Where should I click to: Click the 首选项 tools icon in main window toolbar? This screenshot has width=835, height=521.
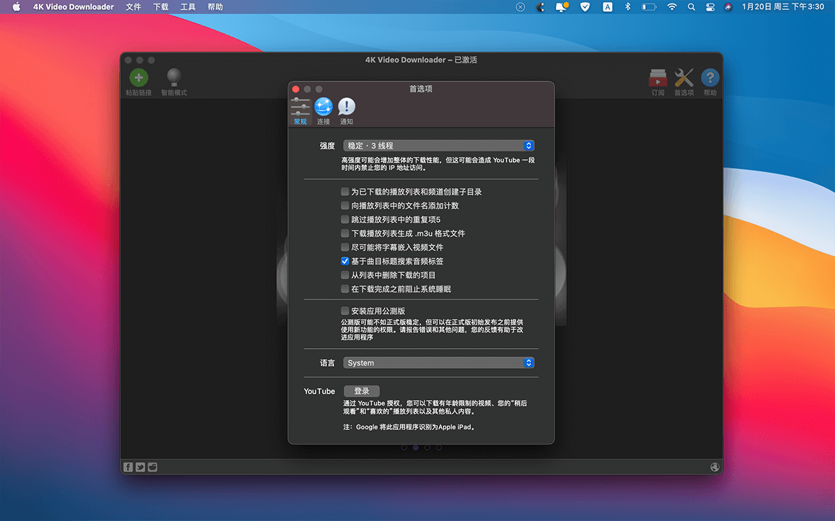tap(684, 78)
